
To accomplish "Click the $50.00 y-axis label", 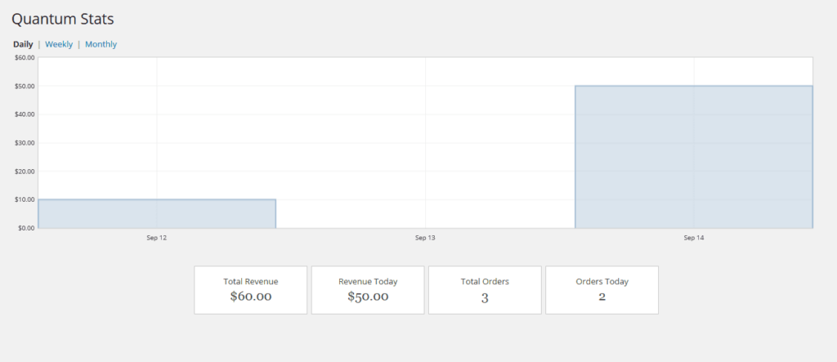I will [25, 86].
